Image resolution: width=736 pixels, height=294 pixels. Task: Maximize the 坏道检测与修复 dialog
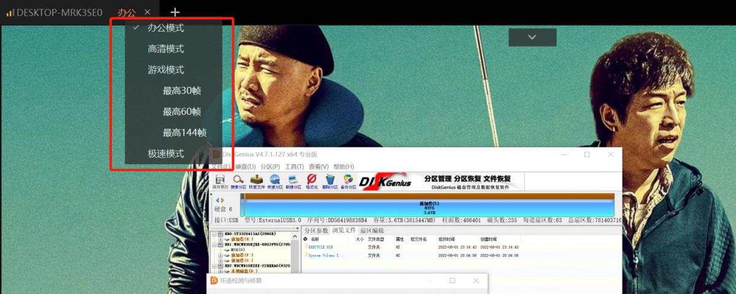click(x=453, y=281)
